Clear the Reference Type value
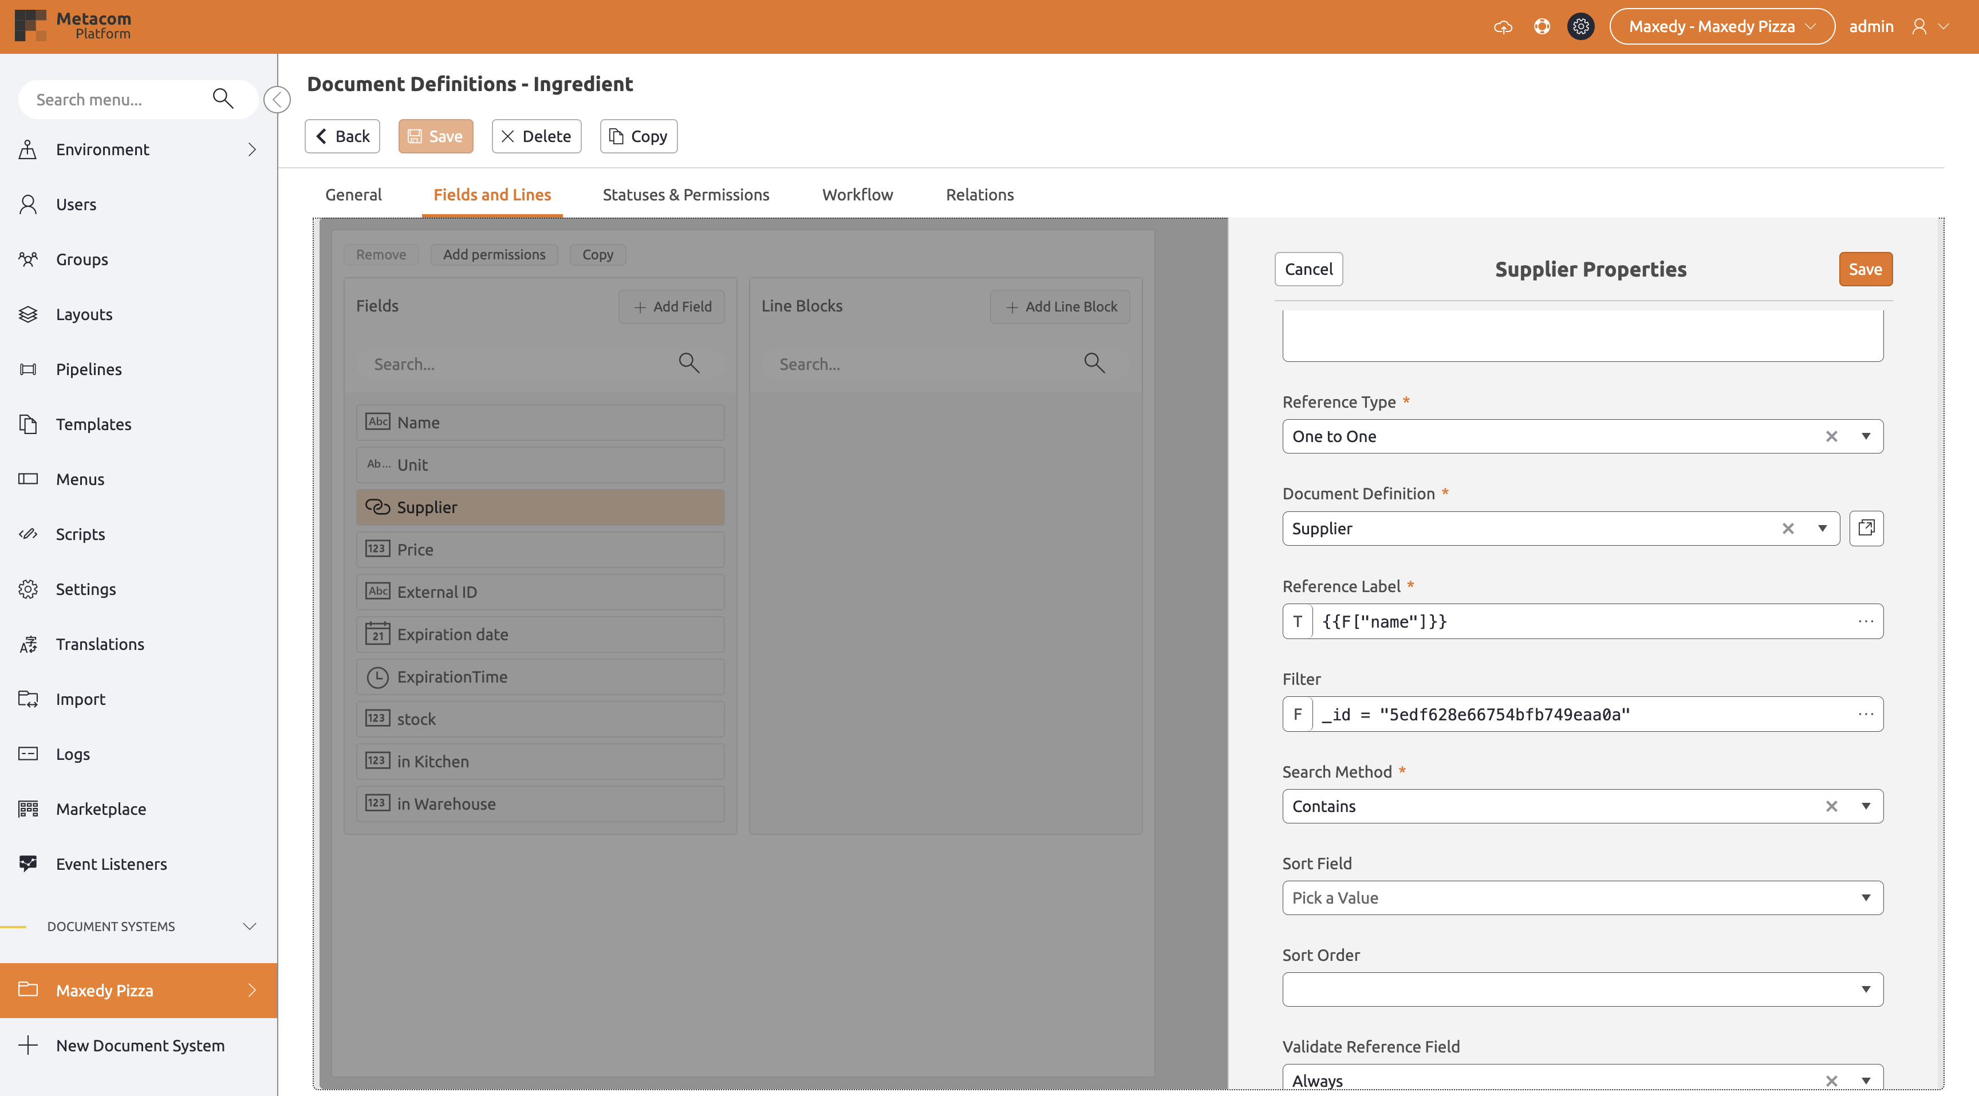Viewport: 1979px width, 1096px height. [x=1831, y=436]
